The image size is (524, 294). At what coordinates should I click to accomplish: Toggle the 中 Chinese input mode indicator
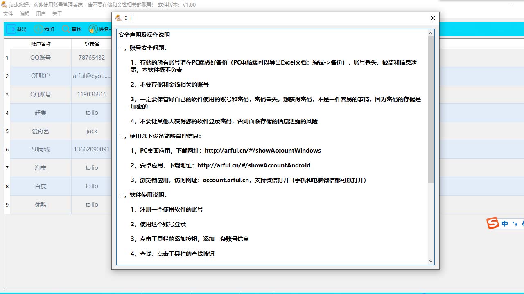(505, 224)
